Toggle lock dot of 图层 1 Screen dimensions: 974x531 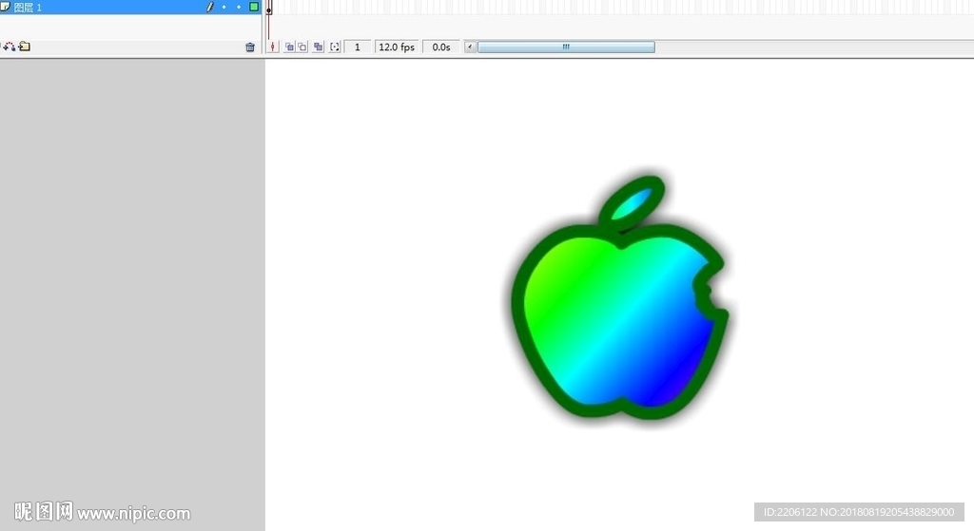pos(239,7)
